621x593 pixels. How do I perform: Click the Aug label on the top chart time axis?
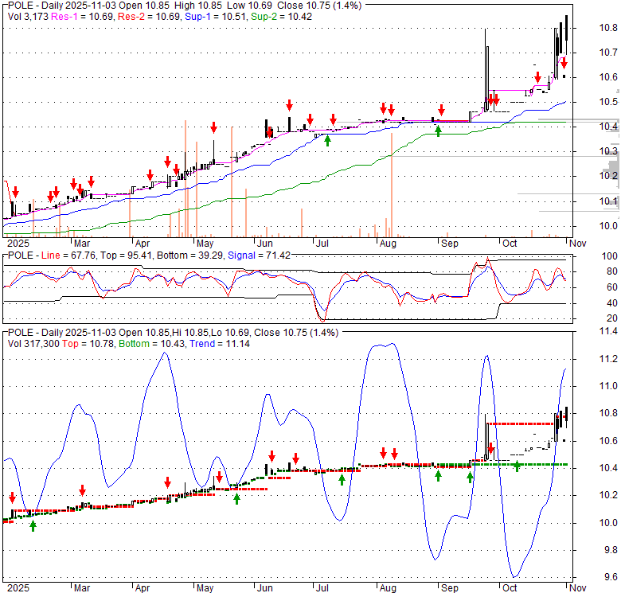pos(388,243)
